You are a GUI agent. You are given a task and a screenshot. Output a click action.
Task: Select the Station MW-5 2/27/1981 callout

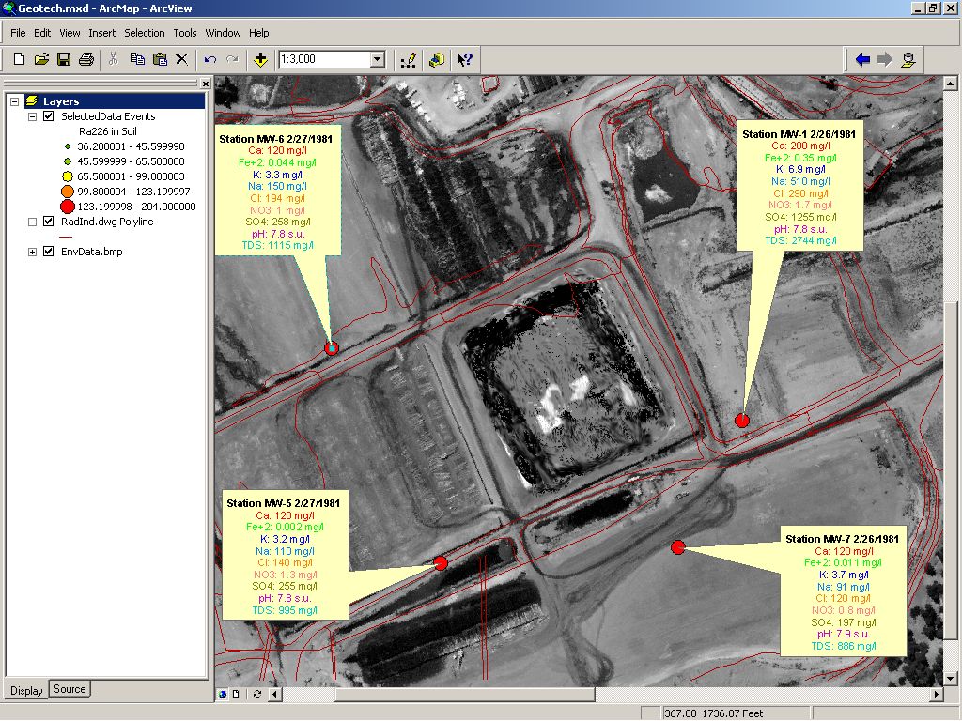[x=286, y=555]
